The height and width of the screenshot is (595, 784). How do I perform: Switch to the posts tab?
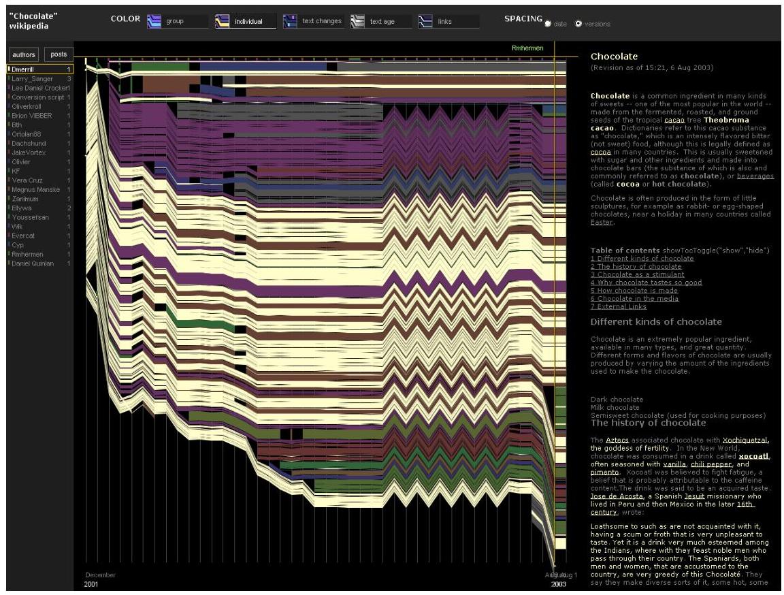coord(59,54)
